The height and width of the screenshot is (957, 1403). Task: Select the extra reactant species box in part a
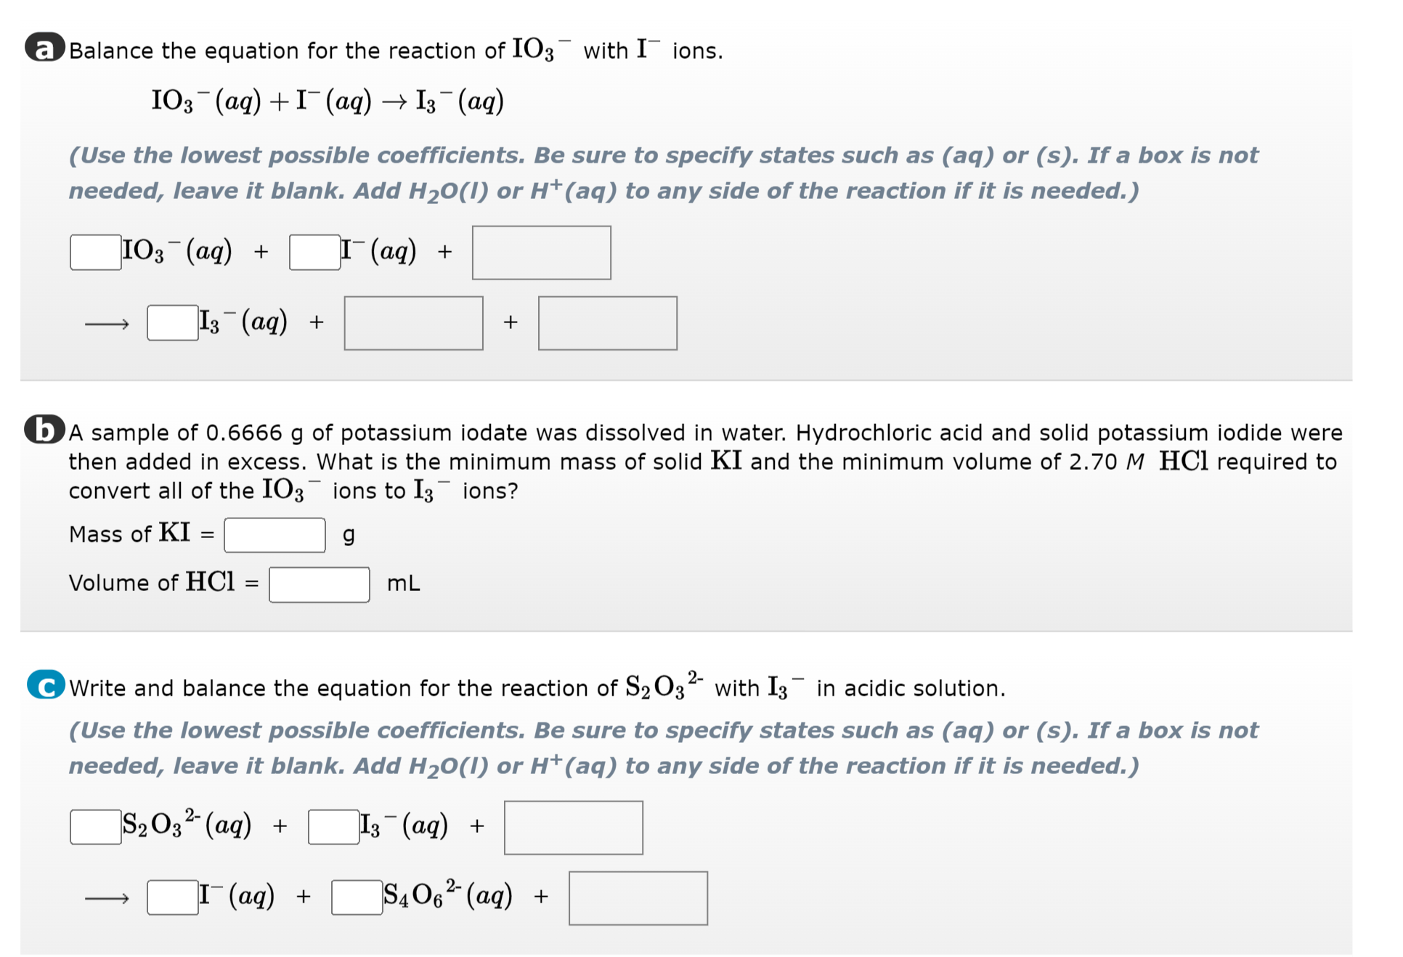[541, 251]
